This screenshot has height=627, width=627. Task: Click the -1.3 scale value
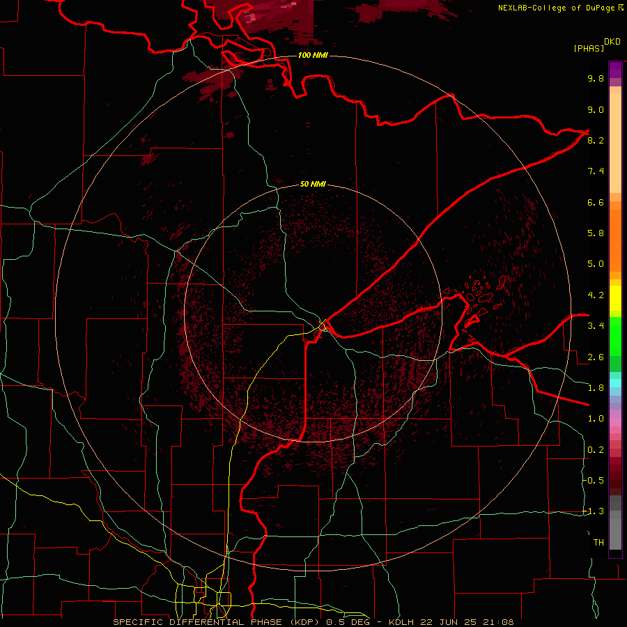click(x=594, y=511)
